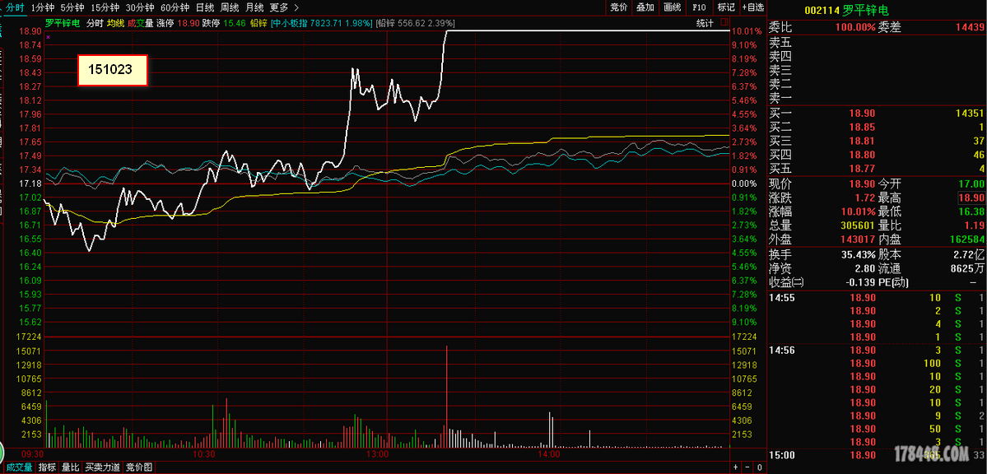Click 内盘 value 162584
Viewport: 987px width, 474px height.
click(x=966, y=239)
